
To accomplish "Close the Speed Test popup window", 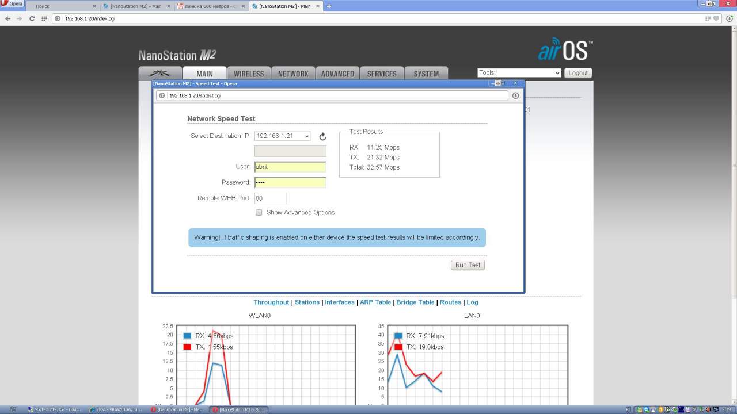I will click(x=515, y=83).
